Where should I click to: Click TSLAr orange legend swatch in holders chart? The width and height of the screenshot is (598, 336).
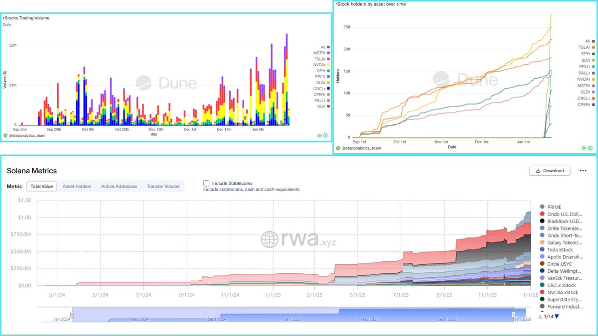[x=594, y=48]
